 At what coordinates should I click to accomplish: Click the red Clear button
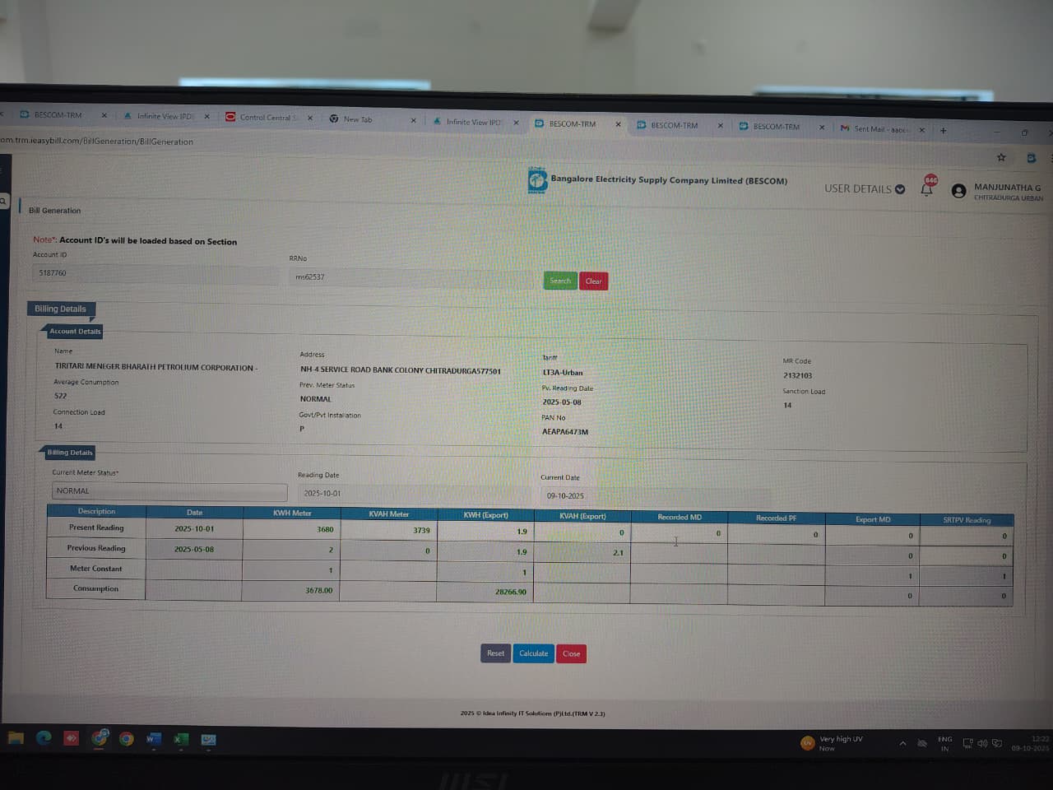pyautogui.click(x=593, y=281)
